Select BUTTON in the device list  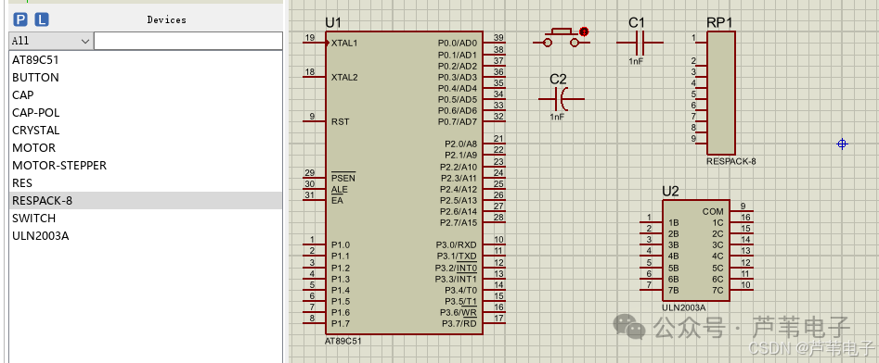click(x=146, y=77)
